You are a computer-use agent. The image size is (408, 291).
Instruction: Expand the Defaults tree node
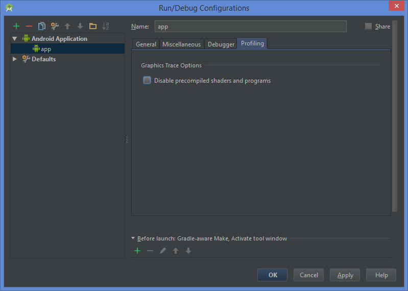[15, 59]
